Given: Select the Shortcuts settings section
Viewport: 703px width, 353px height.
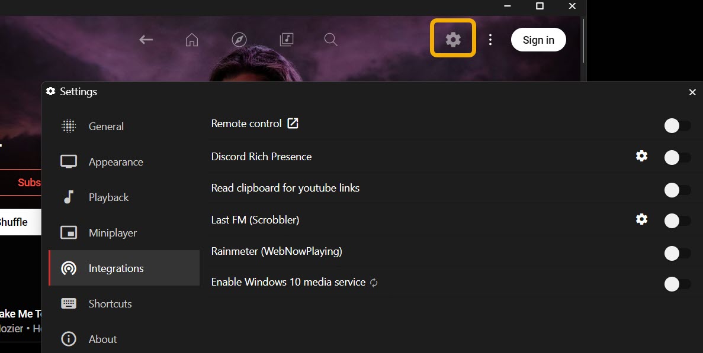Looking at the screenshot, I should click(x=110, y=303).
